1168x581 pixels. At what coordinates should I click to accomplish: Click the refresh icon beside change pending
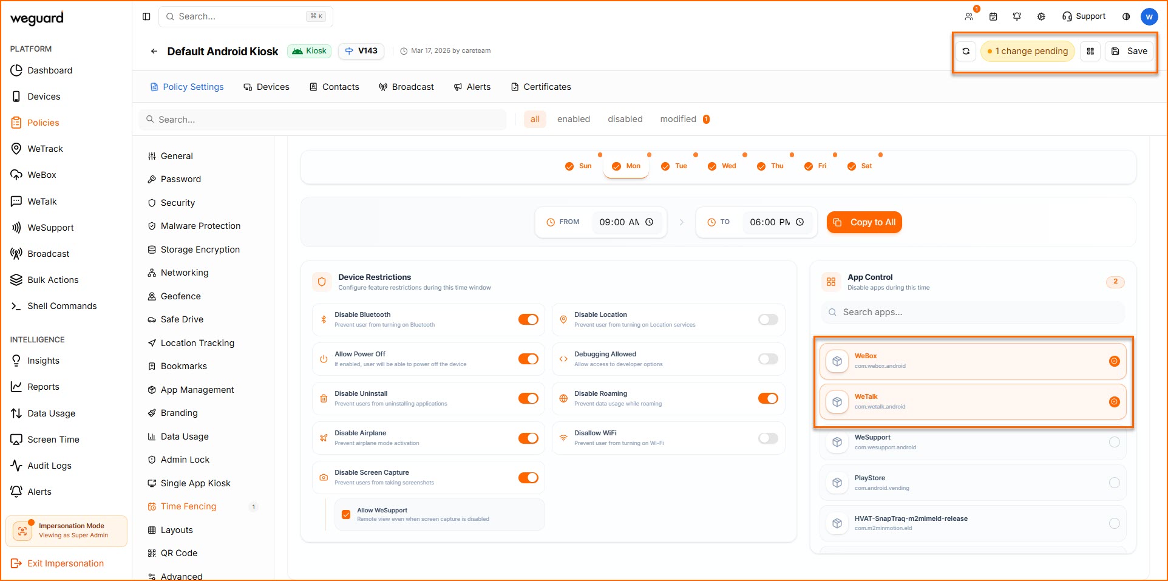(966, 52)
